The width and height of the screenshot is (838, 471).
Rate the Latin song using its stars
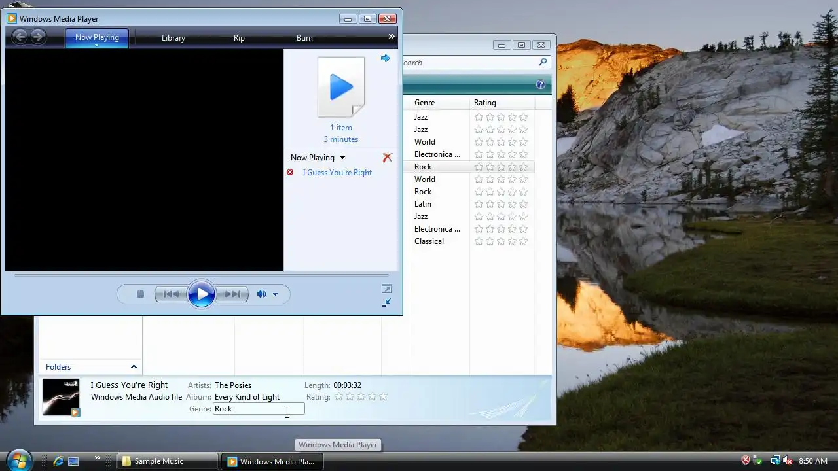(x=501, y=204)
